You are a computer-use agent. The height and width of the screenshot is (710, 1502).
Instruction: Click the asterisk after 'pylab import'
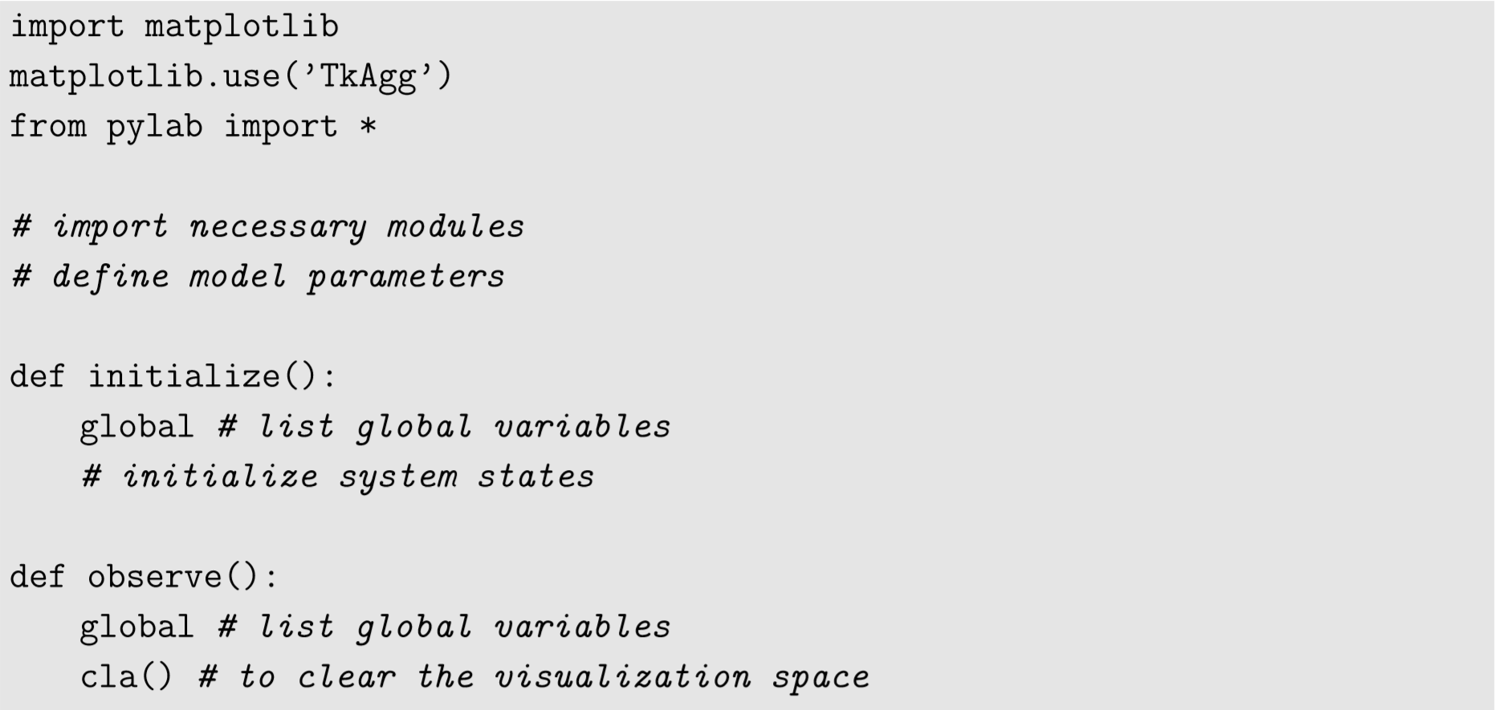[368, 128]
